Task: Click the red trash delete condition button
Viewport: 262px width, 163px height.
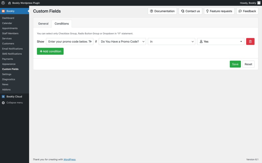Action: point(250,42)
